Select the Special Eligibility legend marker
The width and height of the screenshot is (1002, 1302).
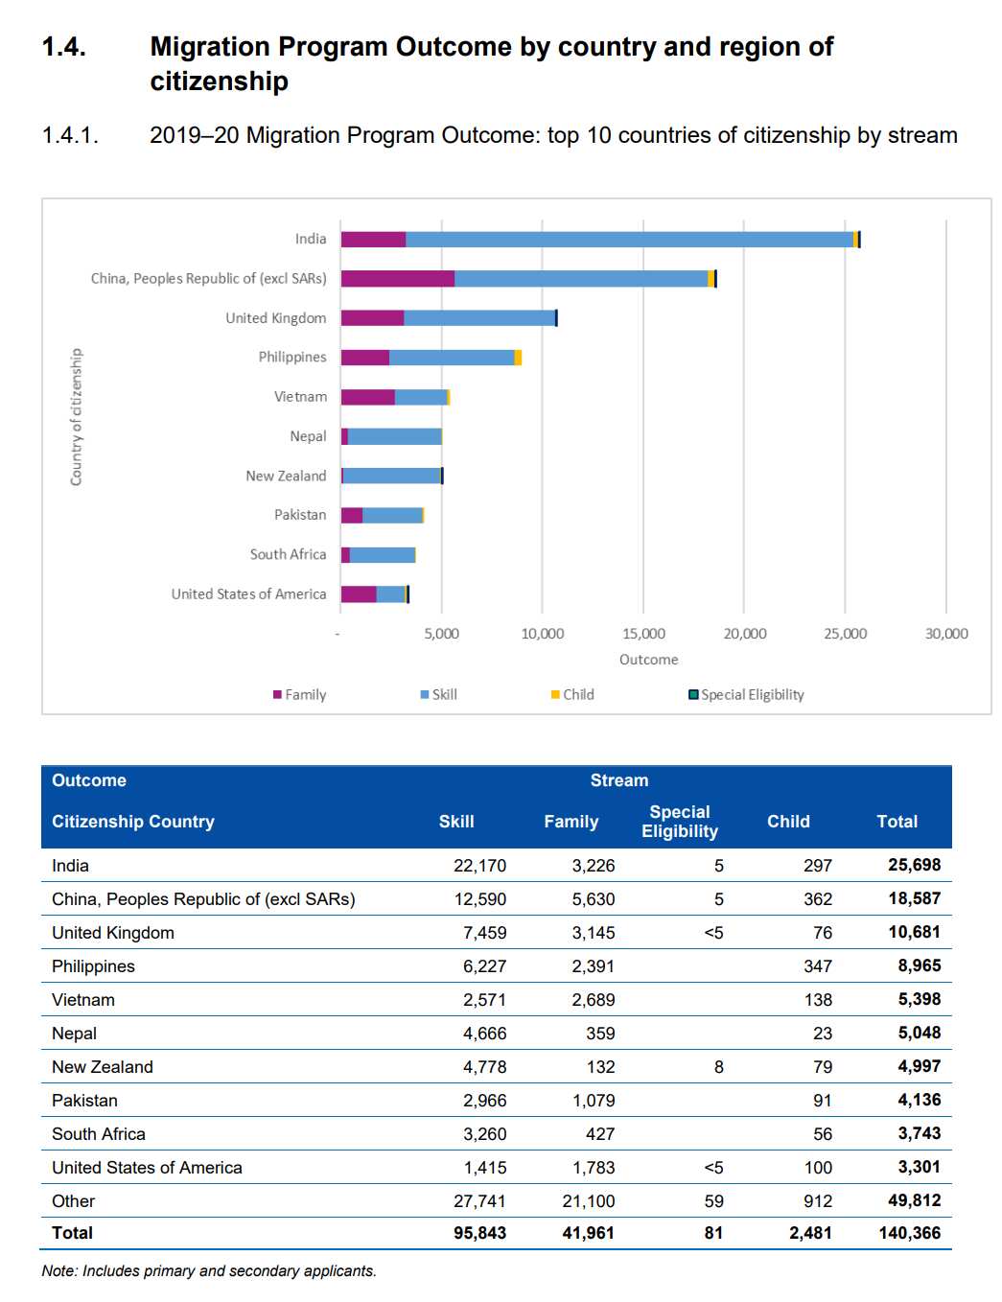692,694
